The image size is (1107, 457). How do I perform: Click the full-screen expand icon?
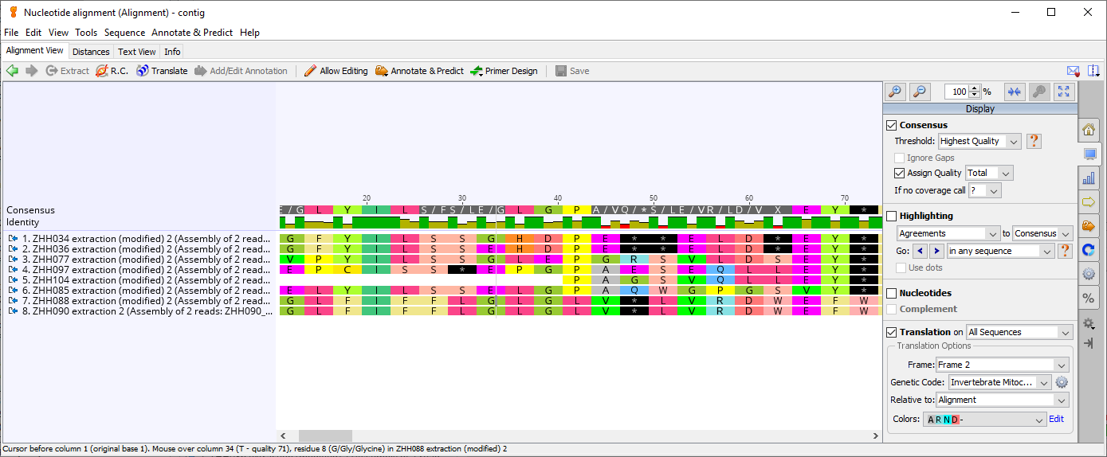click(x=1064, y=92)
